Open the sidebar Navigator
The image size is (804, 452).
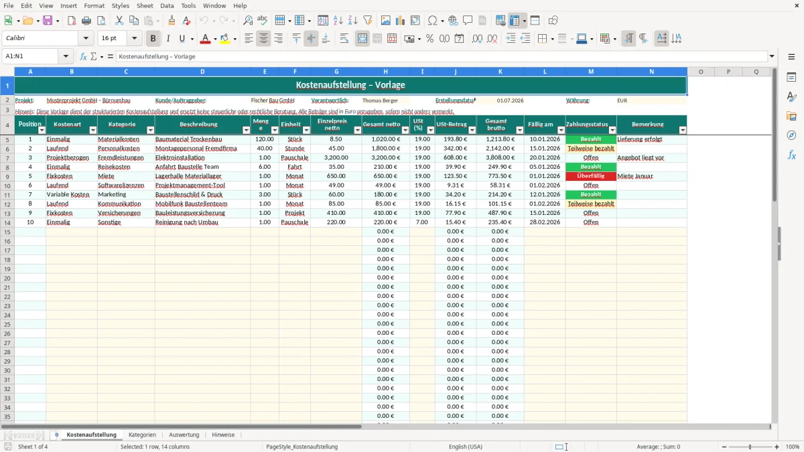click(791, 135)
